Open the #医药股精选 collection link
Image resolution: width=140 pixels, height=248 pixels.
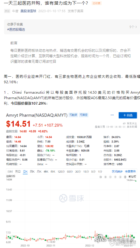click(x=16, y=29)
